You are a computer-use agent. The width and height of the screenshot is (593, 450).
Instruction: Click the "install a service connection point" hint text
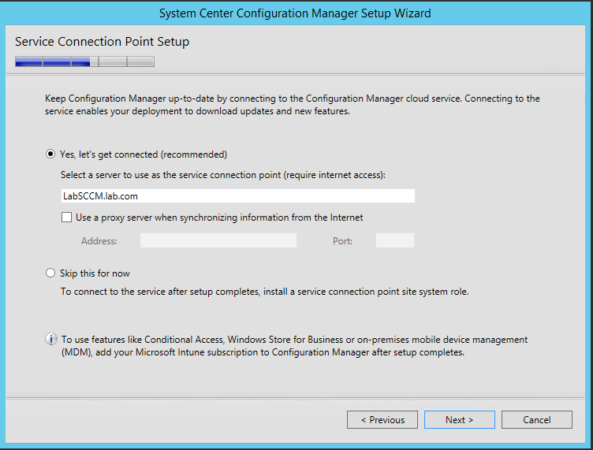click(x=264, y=292)
